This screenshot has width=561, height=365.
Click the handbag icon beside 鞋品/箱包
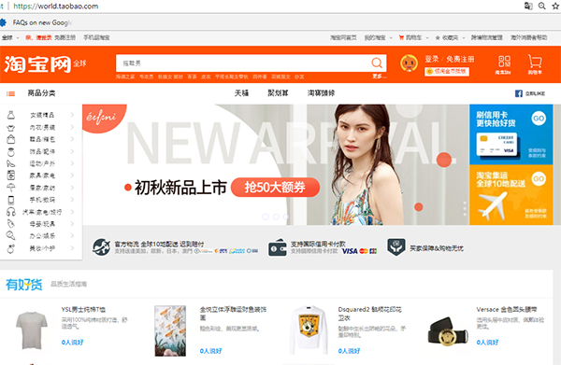tap(11, 139)
